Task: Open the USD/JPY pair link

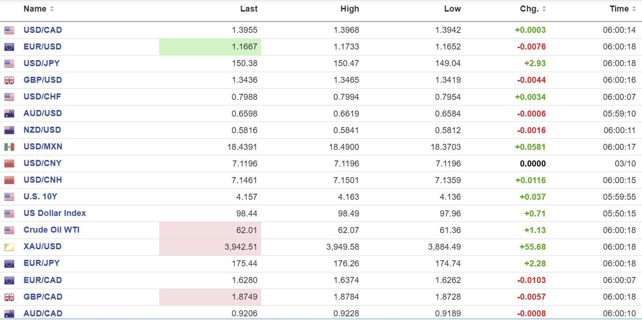Action: tap(42, 63)
